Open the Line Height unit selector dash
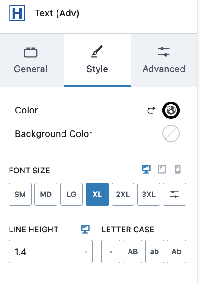Viewport: 200px width, 284px height. click(86, 252)
